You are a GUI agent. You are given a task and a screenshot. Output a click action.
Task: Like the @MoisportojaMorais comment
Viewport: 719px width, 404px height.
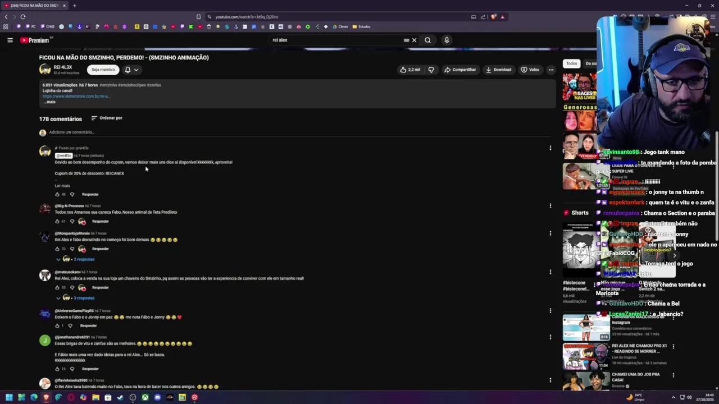point(57,249)
